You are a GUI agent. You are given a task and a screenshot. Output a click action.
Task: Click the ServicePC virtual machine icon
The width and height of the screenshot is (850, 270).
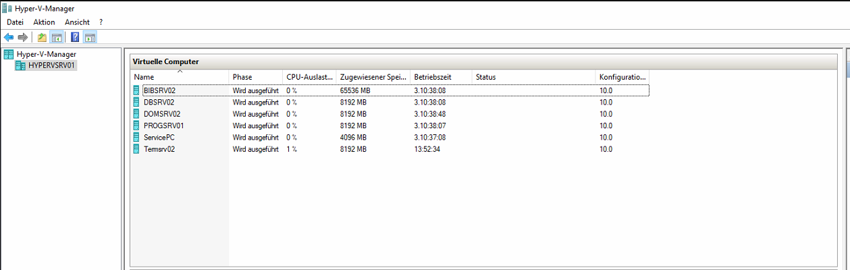(137, 137)
